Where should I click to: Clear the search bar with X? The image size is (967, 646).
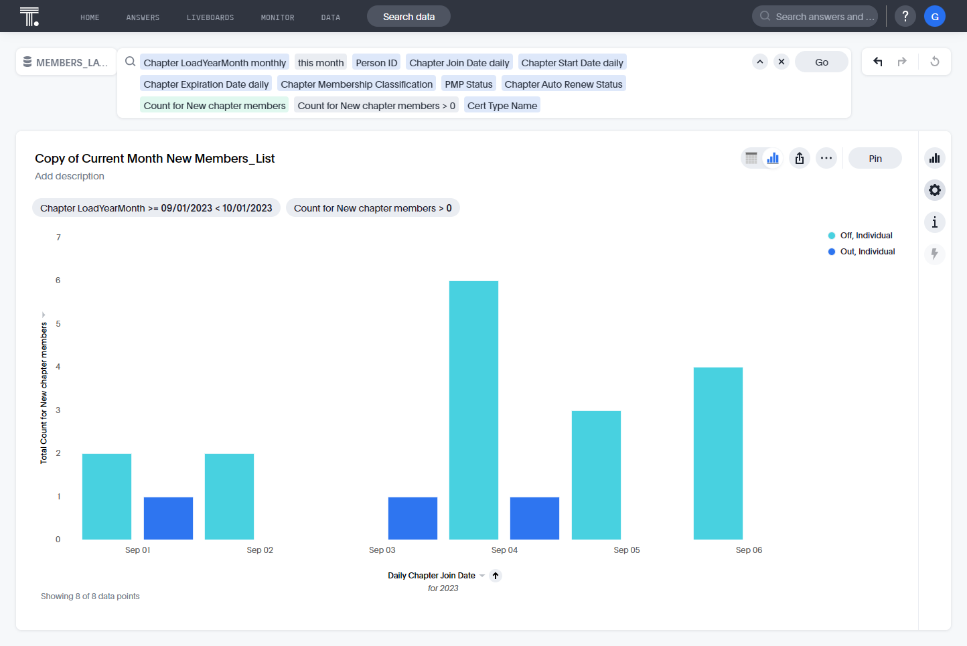782,62
